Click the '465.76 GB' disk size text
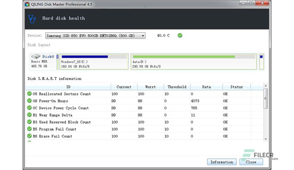 39,66
